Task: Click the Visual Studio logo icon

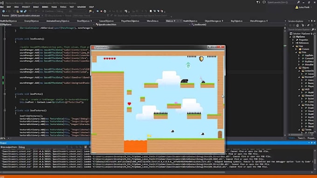Action: (x=2, y=3)
